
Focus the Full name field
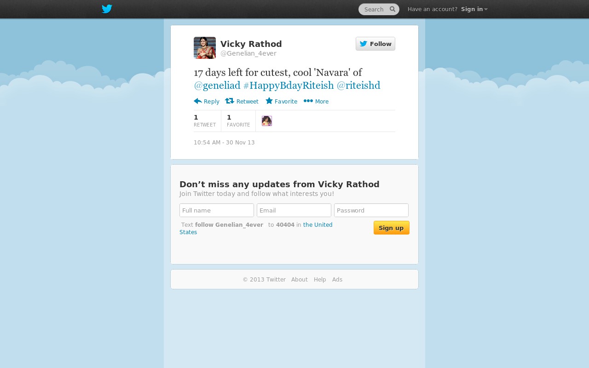[217, 210]
